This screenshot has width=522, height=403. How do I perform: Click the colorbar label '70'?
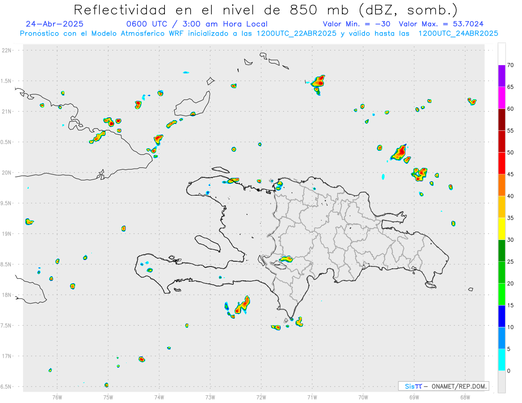point(510,65)
